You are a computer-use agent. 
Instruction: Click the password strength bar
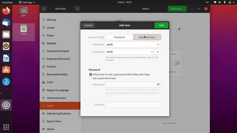[x=133, y=89]
